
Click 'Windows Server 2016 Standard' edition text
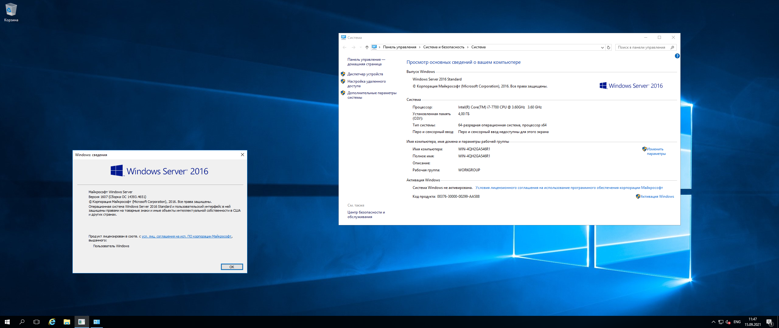click(x=437, y=79)
